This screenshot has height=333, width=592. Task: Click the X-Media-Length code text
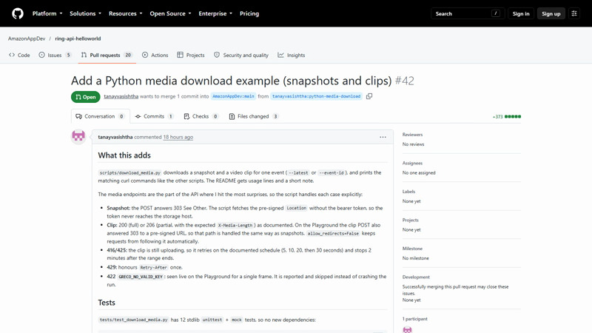coord(235,226)
